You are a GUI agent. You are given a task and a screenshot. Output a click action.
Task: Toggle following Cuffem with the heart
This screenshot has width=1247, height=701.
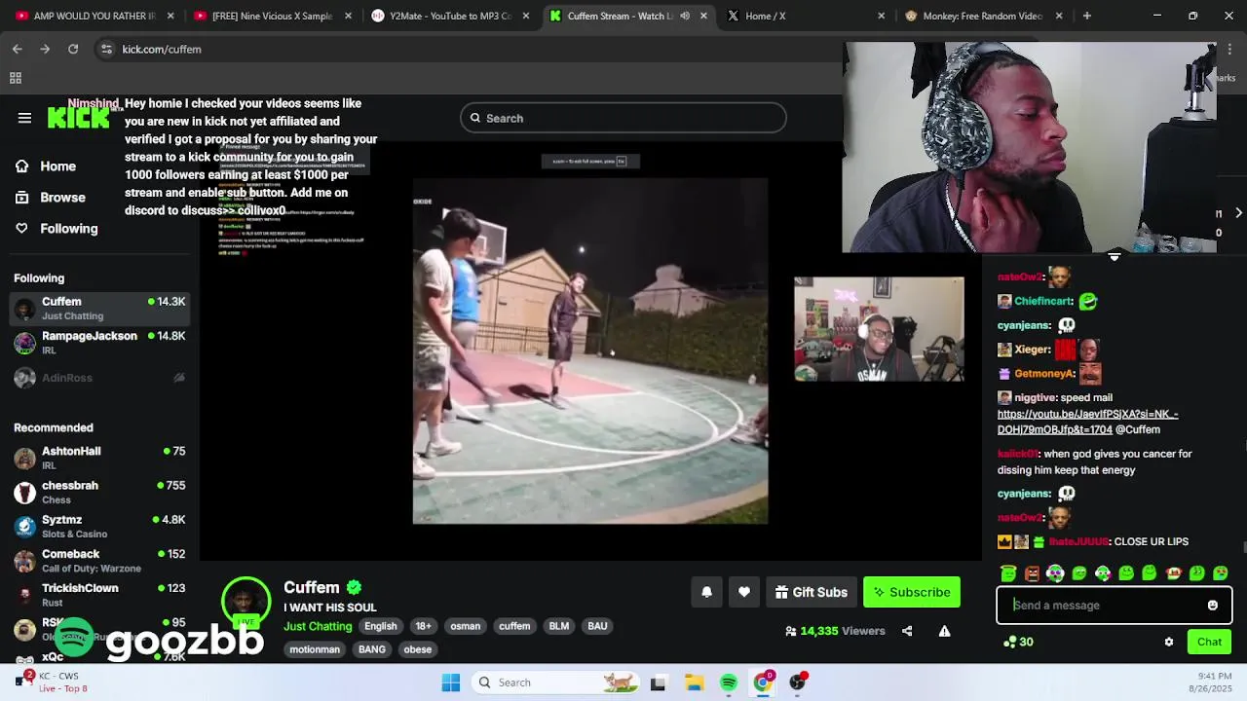coord(744,592)
